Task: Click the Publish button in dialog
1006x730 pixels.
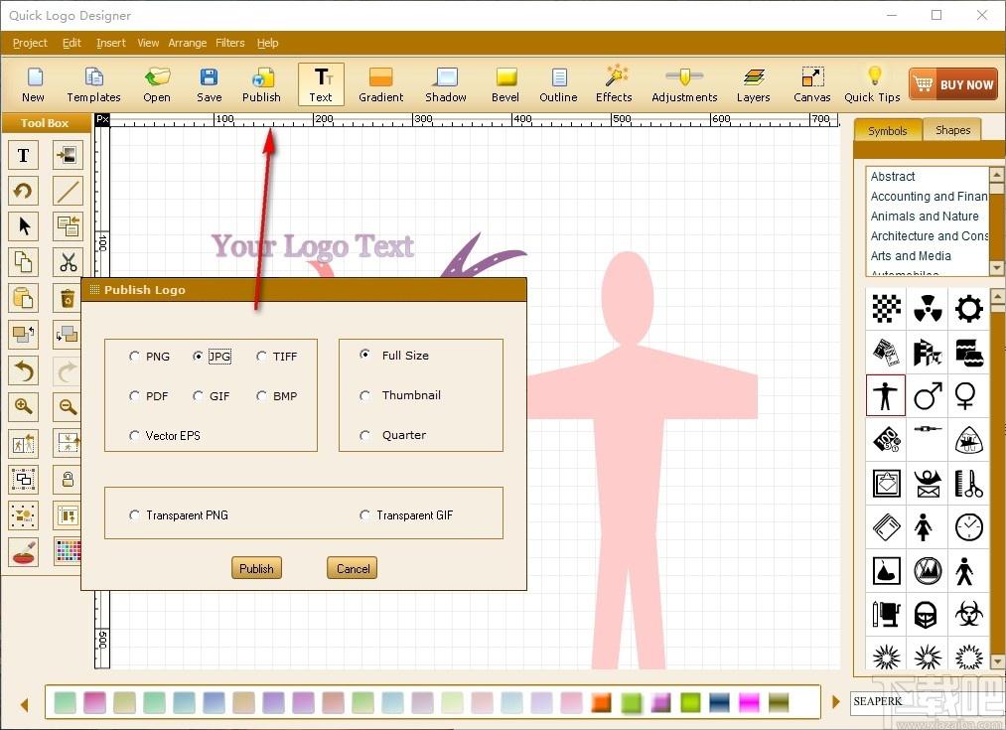Action: point(256,568)
